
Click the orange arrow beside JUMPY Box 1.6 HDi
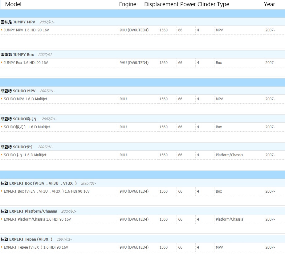pos(2,63)
